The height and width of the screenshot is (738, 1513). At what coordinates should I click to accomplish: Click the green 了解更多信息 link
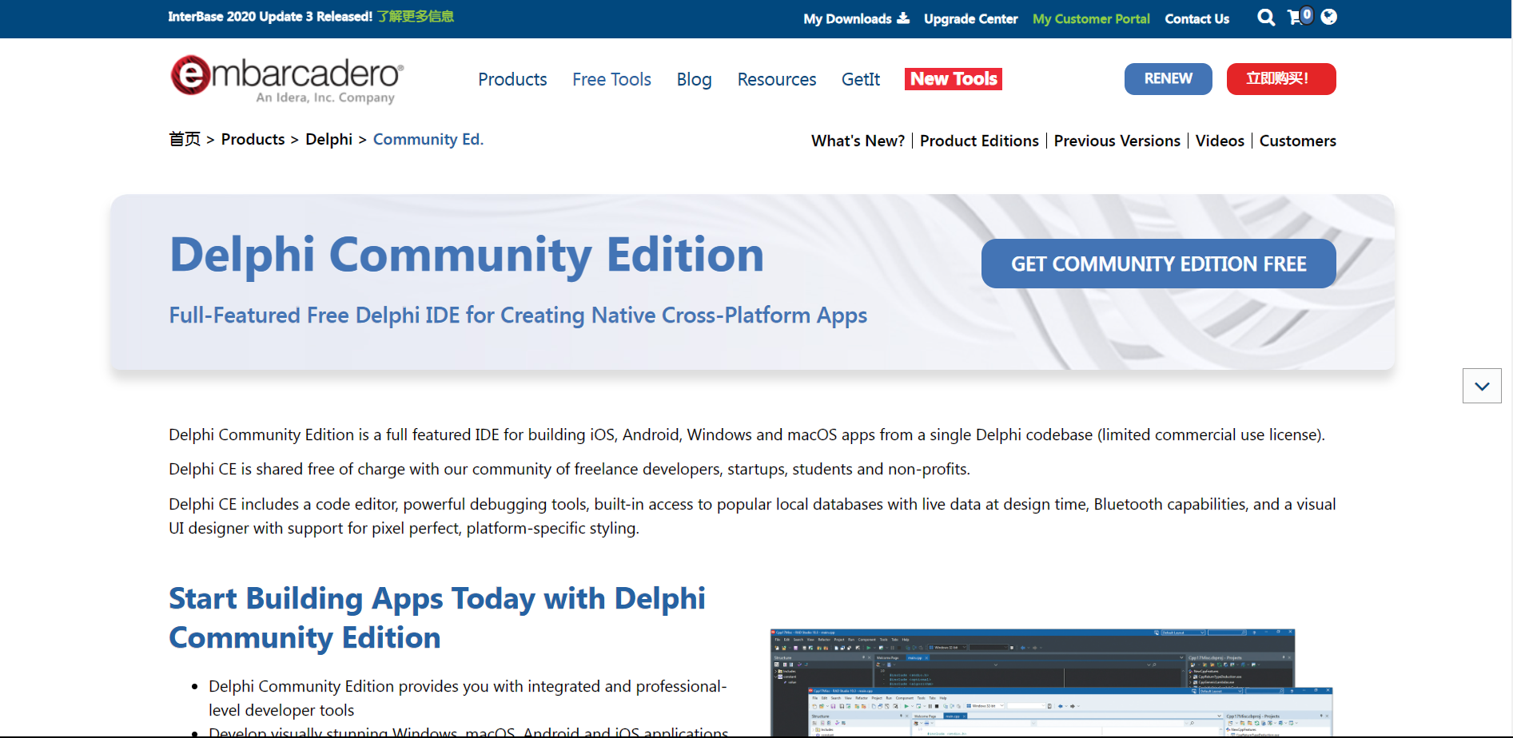(415, 17)
